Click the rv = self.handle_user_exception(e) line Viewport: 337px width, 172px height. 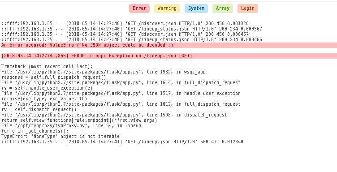(47, 88)
